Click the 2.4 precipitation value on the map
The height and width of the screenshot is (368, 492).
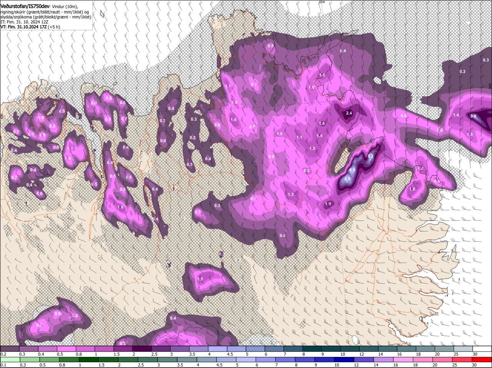(349, 113)
